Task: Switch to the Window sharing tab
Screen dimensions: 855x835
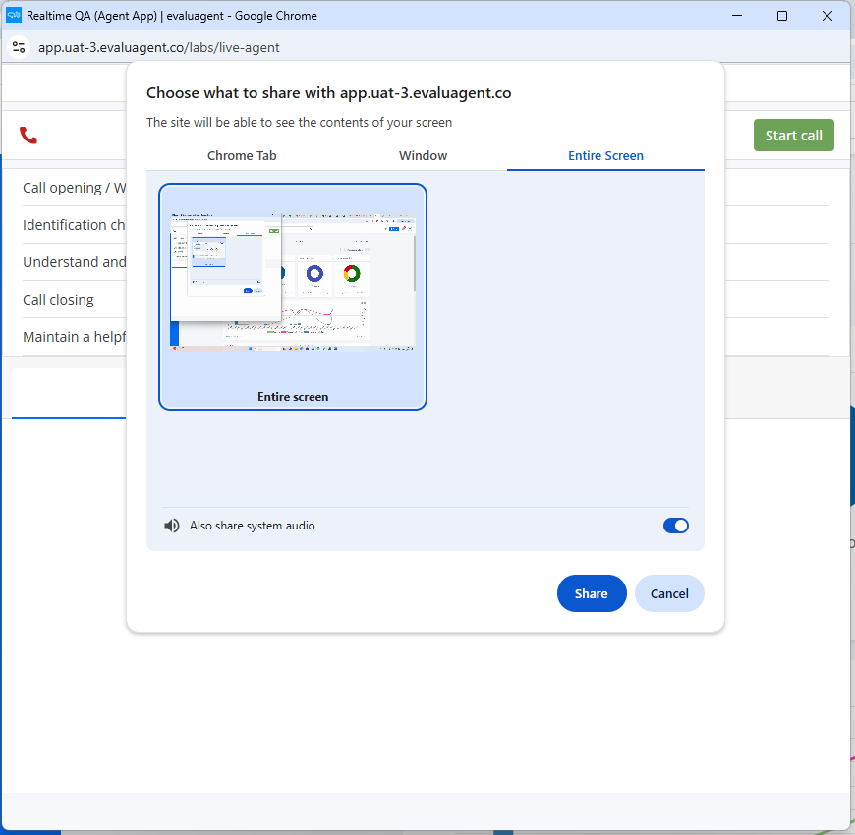Action: (x=424, y=156)
